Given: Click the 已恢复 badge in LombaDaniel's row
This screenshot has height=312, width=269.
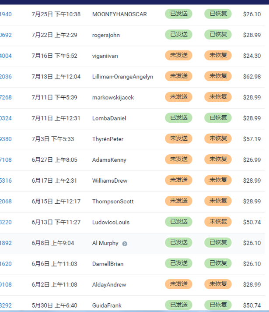Looking at the screenshot, I should pos(218,118).
